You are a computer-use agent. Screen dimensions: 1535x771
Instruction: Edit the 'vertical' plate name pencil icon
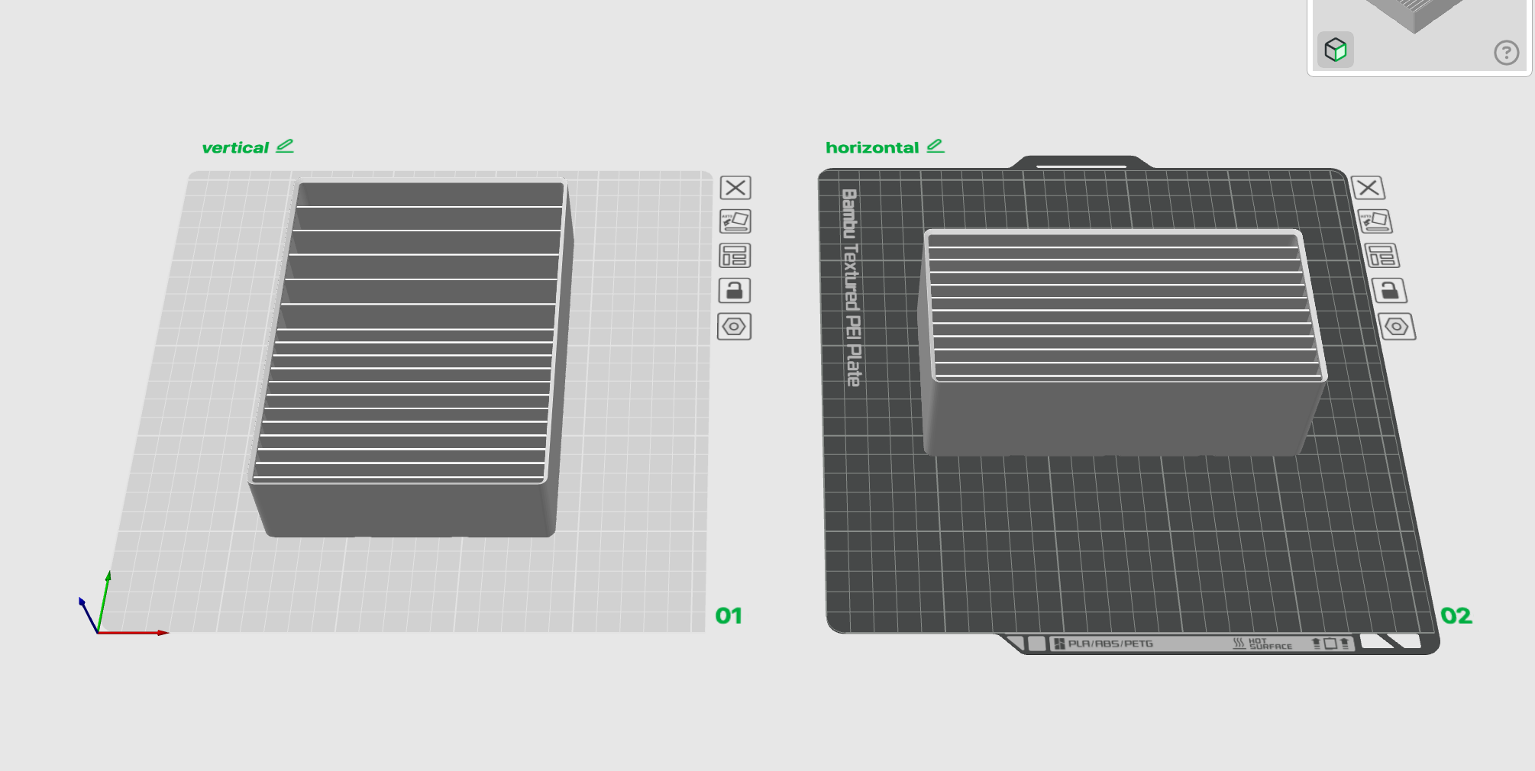click(x=285, y=146)
